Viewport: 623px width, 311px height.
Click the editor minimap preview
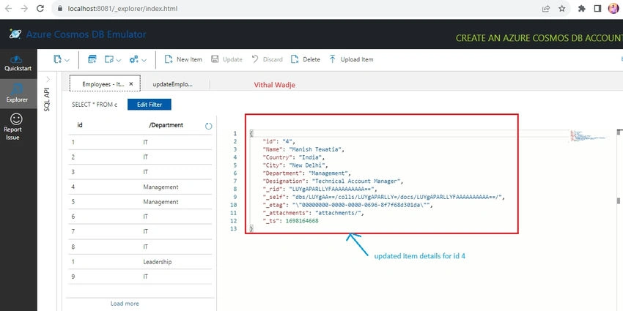click(x=587, y=136)
